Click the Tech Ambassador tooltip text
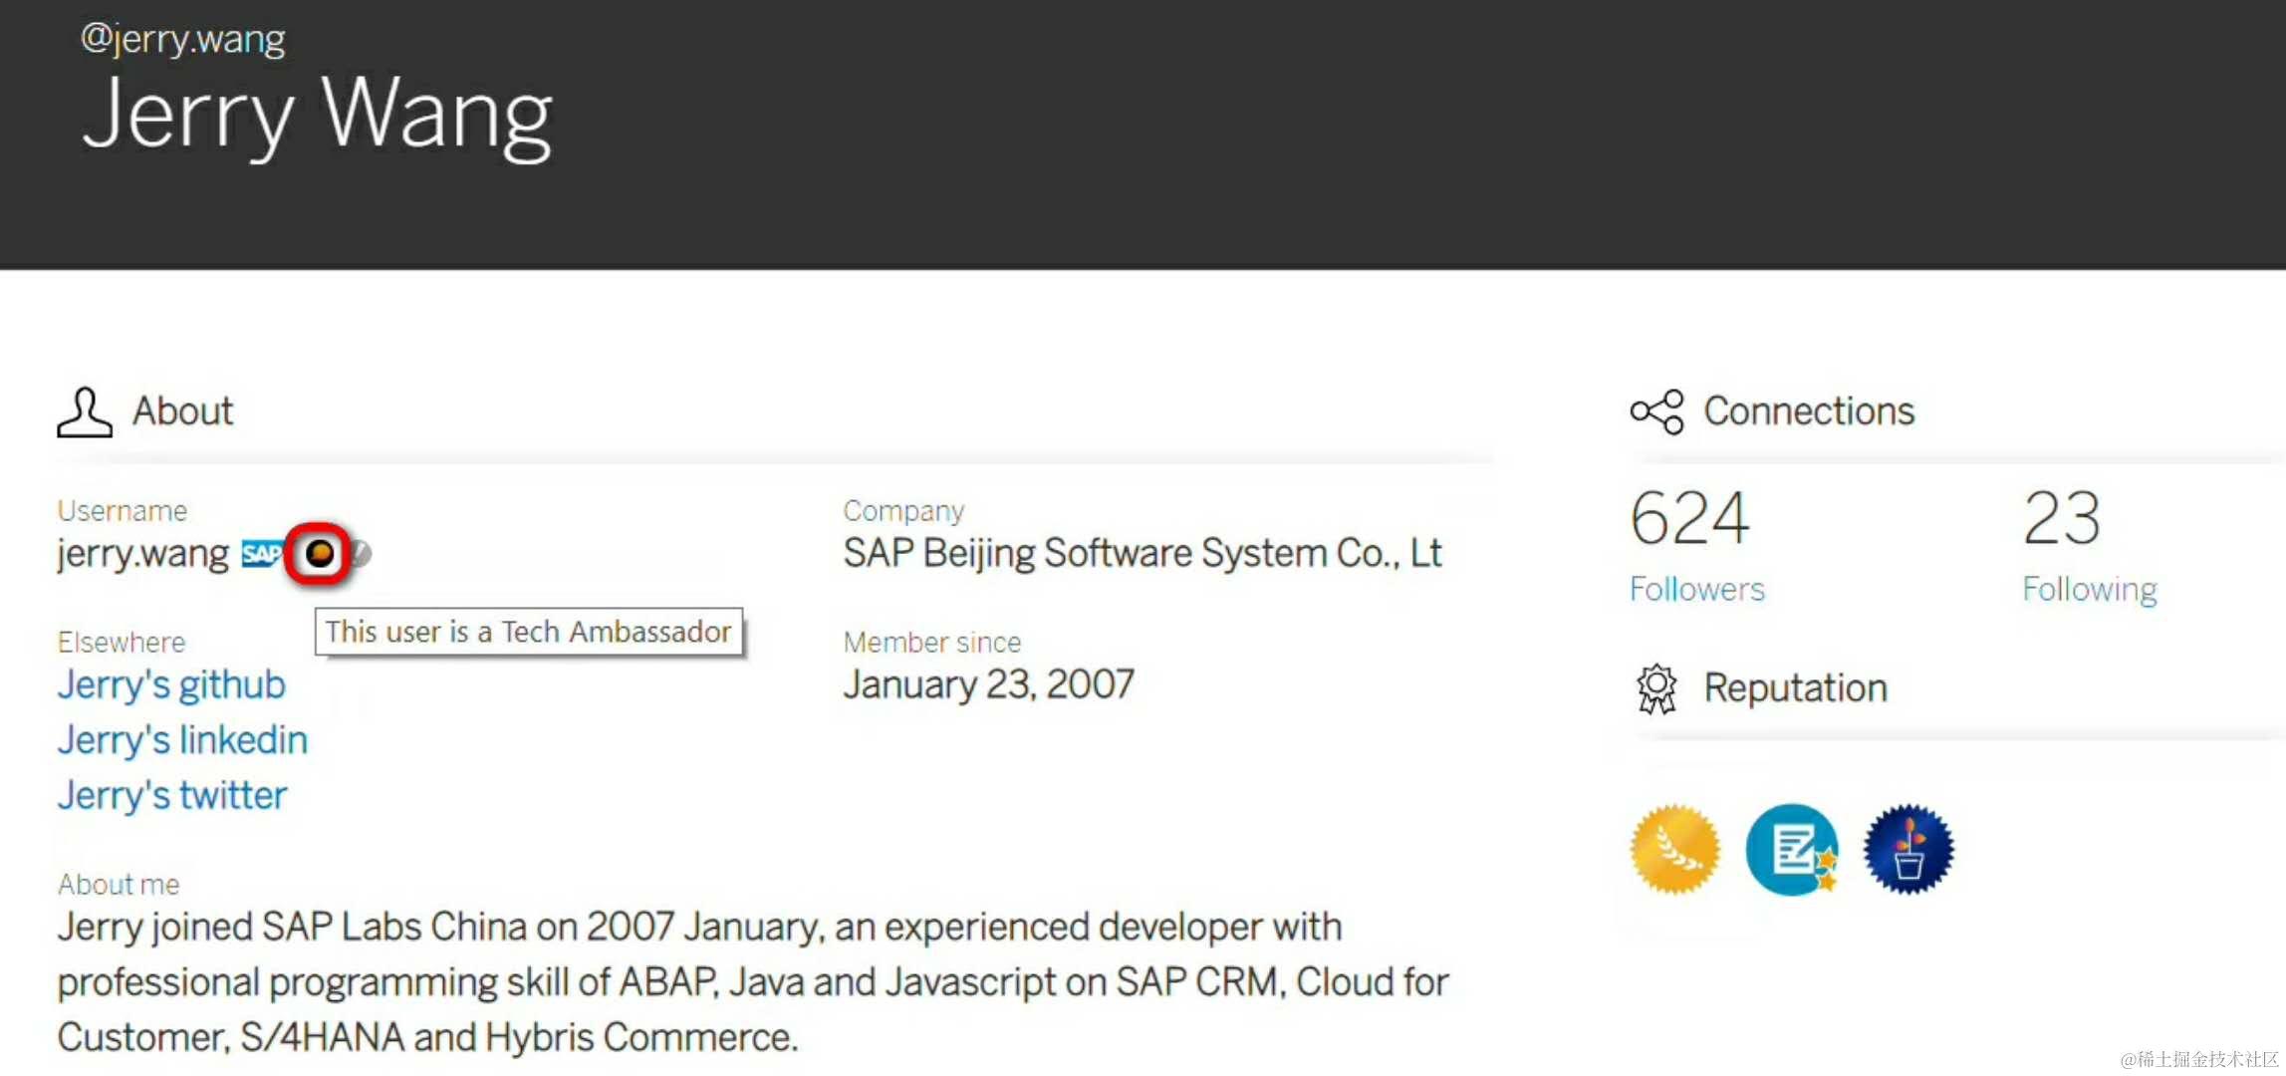 [528, 632]
